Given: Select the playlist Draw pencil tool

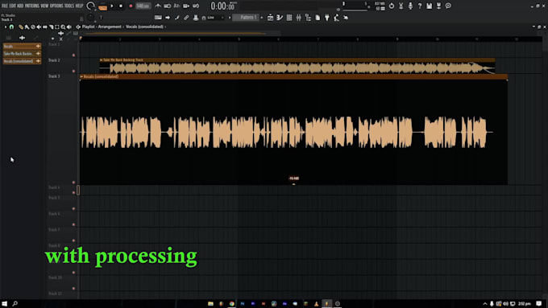Looking at the screenshot, I should (21, 27).
